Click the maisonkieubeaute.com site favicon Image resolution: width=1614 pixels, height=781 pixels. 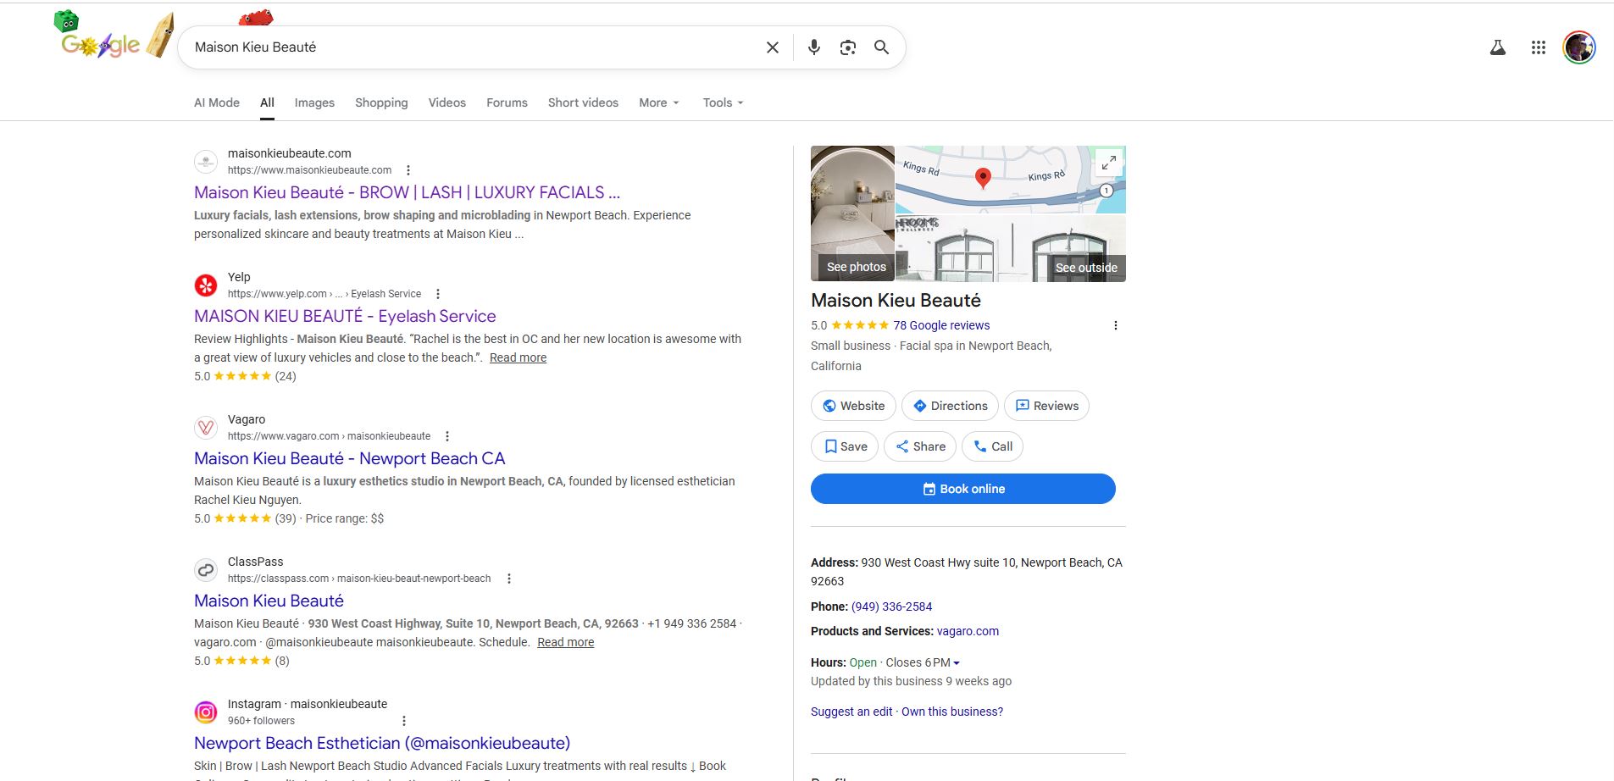206,162
